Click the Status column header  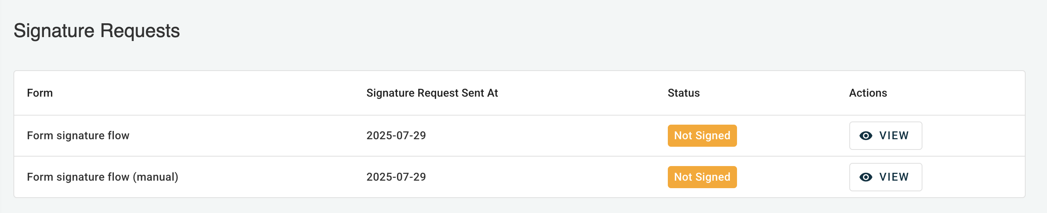[683, 93]
